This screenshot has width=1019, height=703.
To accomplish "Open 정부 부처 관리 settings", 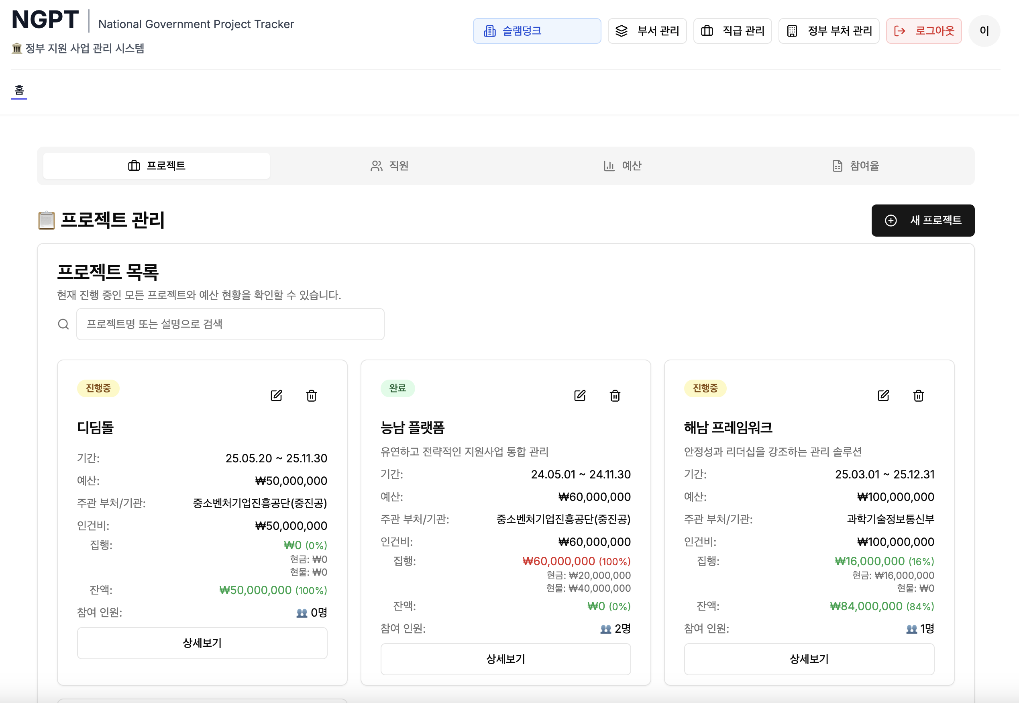I will [x=828, y=31].
